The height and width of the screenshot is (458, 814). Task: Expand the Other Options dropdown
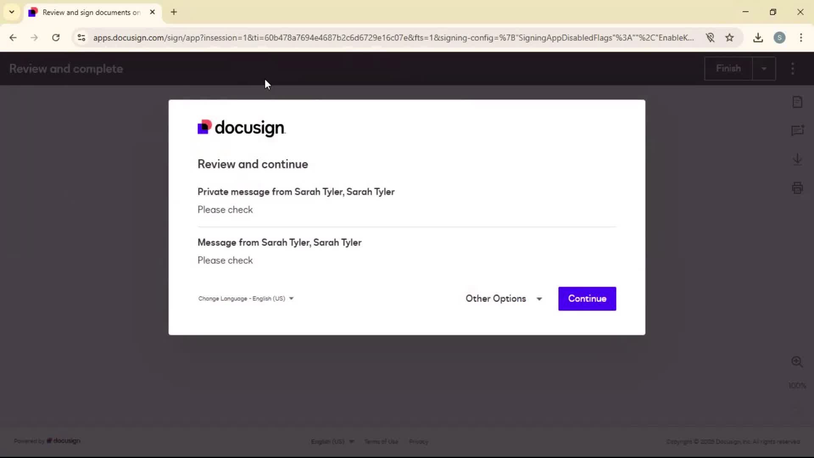click(504, 299)
